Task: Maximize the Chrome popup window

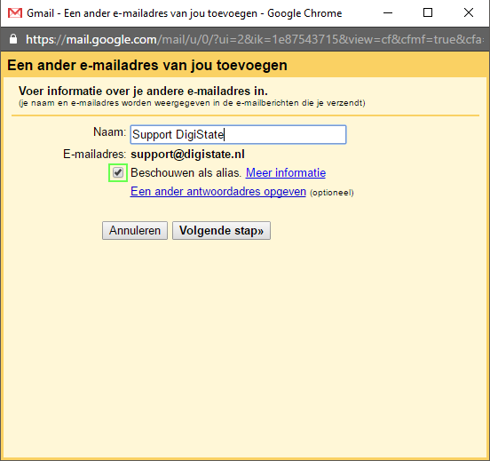Action: pos(428,12)
